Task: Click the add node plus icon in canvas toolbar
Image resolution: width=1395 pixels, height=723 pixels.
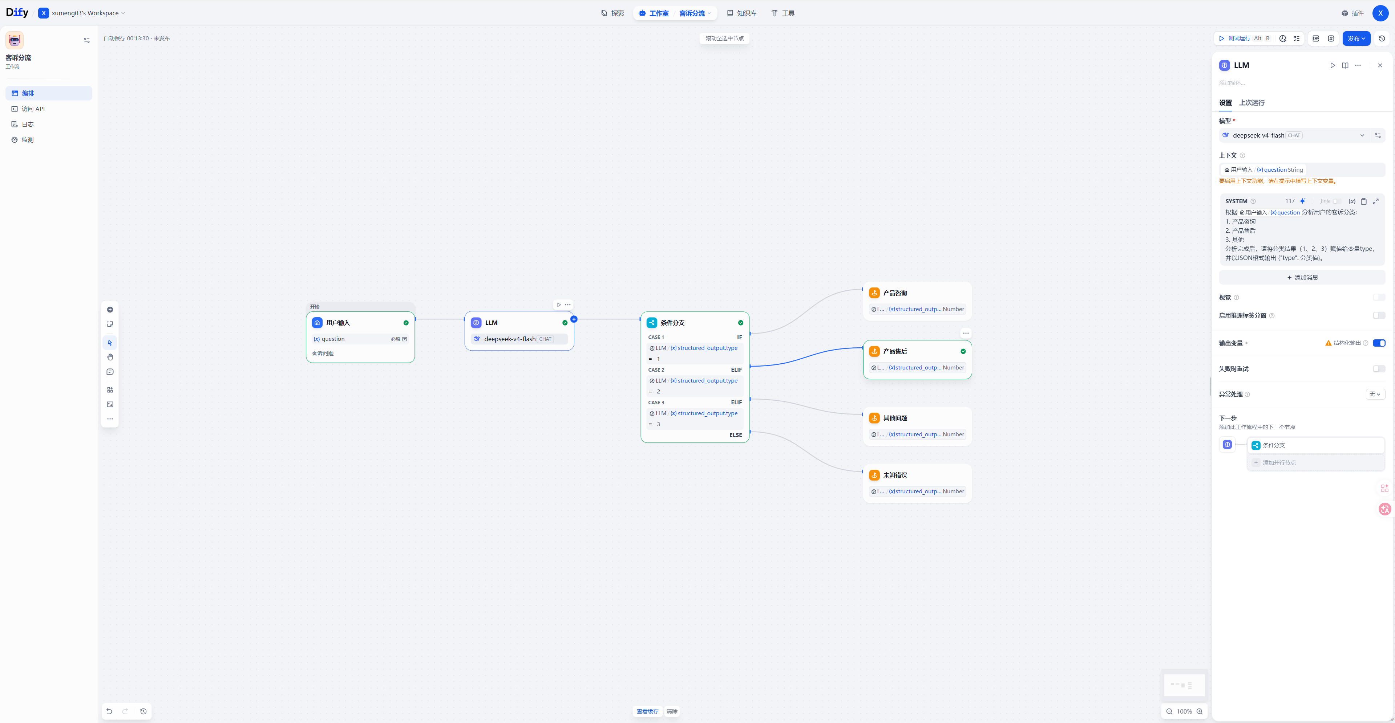Action: pyautogui.click(x=110, y=310)
